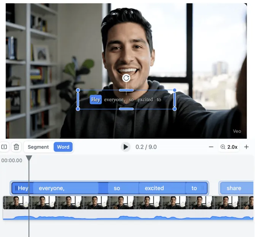Click the bottom-left resize handle of caption box
The height and width of the screenshot is (237, 255).
coord(78,109)
